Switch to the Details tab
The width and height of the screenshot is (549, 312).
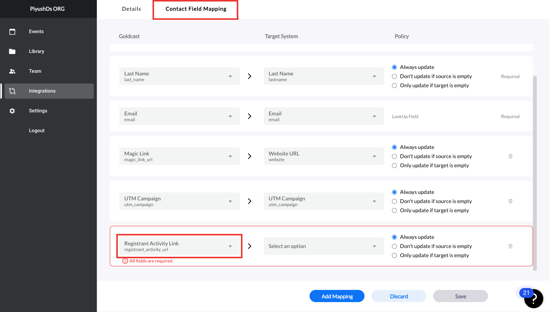(132, 9)
